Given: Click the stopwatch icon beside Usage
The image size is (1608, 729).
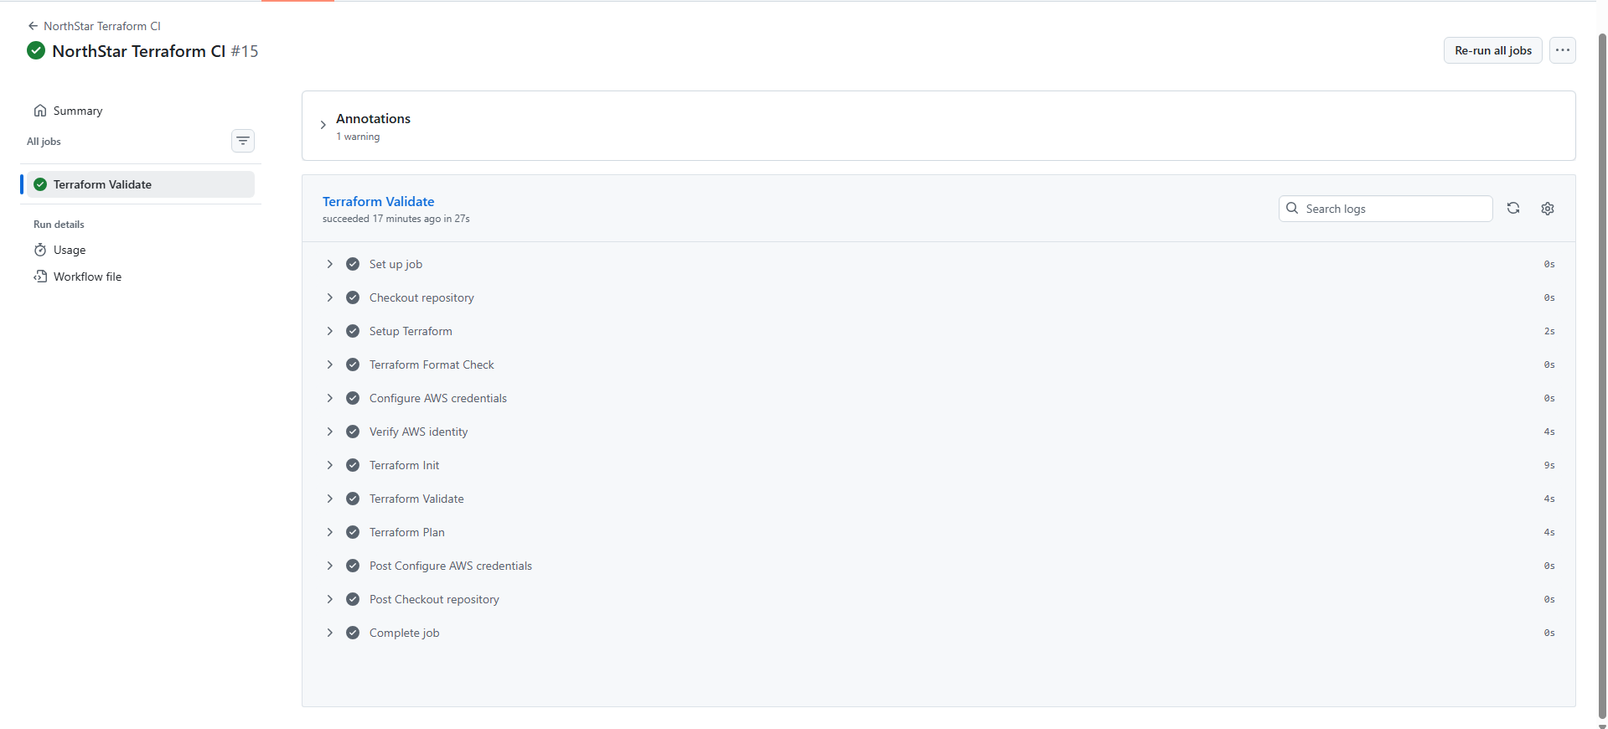Looking at the screenshot, I should (40, 250).
